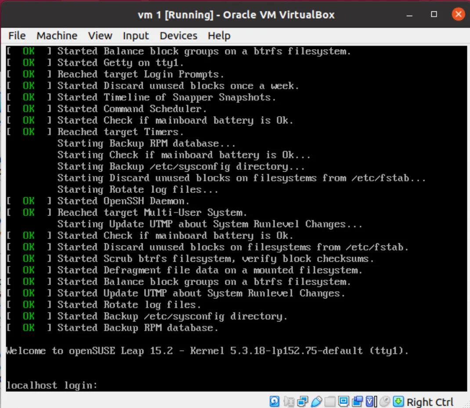The height and width of the screenshot is (408, 470).
Task: Close the vm 1 VirtualBox window
Action: pos(458,14)
